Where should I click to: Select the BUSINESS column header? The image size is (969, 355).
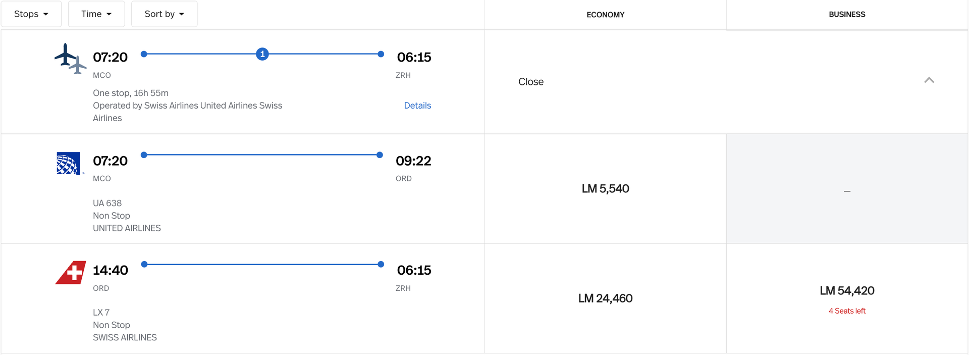[847, 14]
